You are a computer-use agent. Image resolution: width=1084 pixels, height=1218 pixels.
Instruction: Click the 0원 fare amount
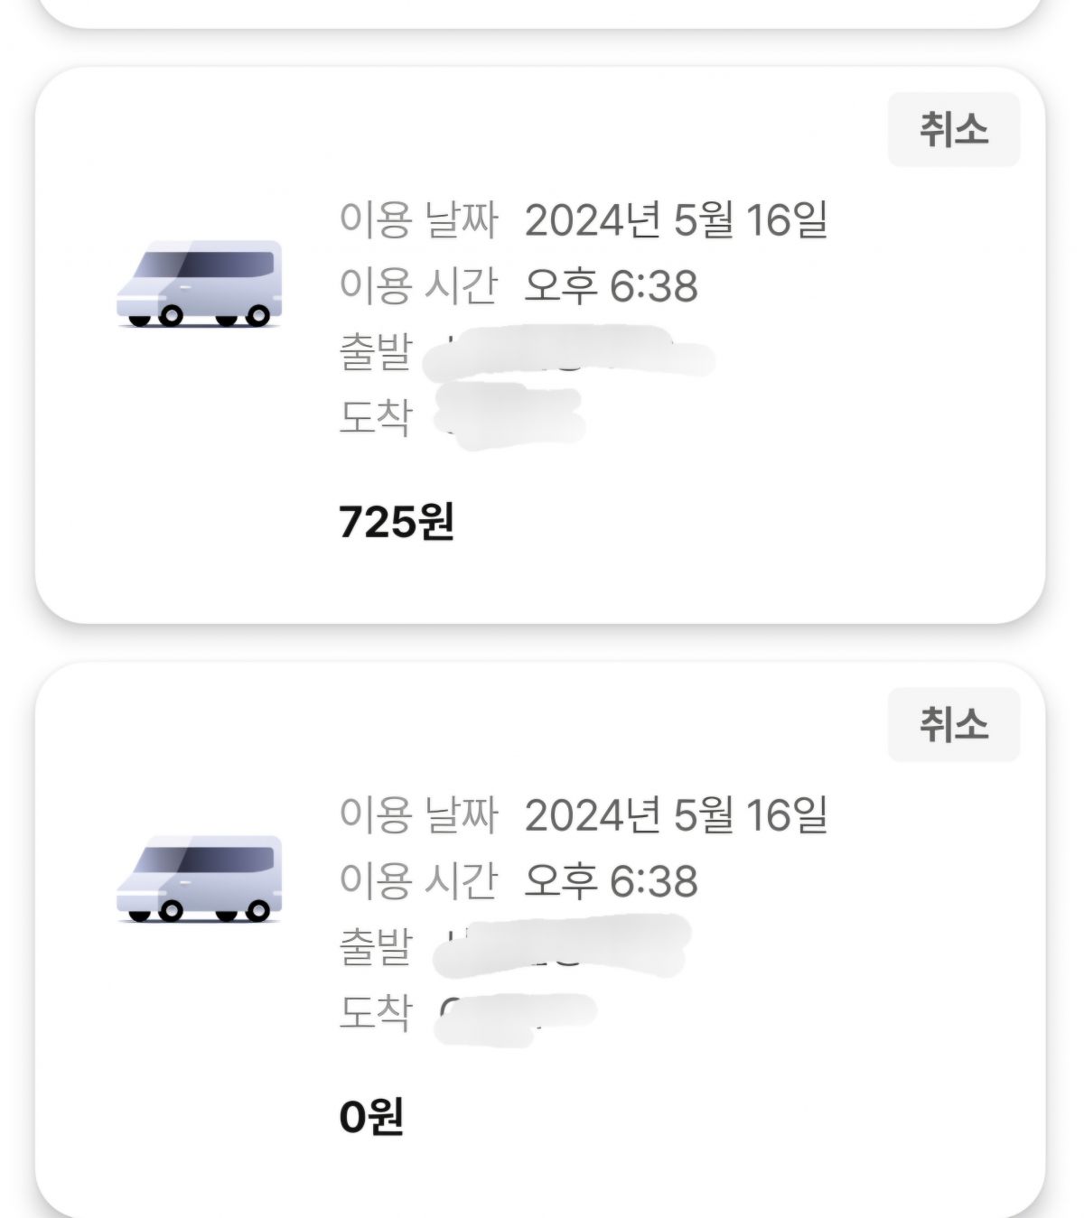tap(371, 1117)
